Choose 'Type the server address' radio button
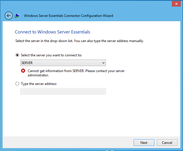183x151 pixels. pyautogui.click(x=17, y=84)
